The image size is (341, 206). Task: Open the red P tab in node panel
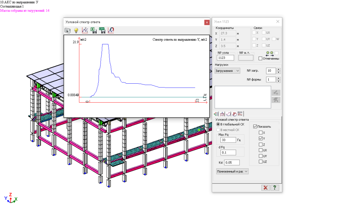pyautogui.click(x=234, y=114)
